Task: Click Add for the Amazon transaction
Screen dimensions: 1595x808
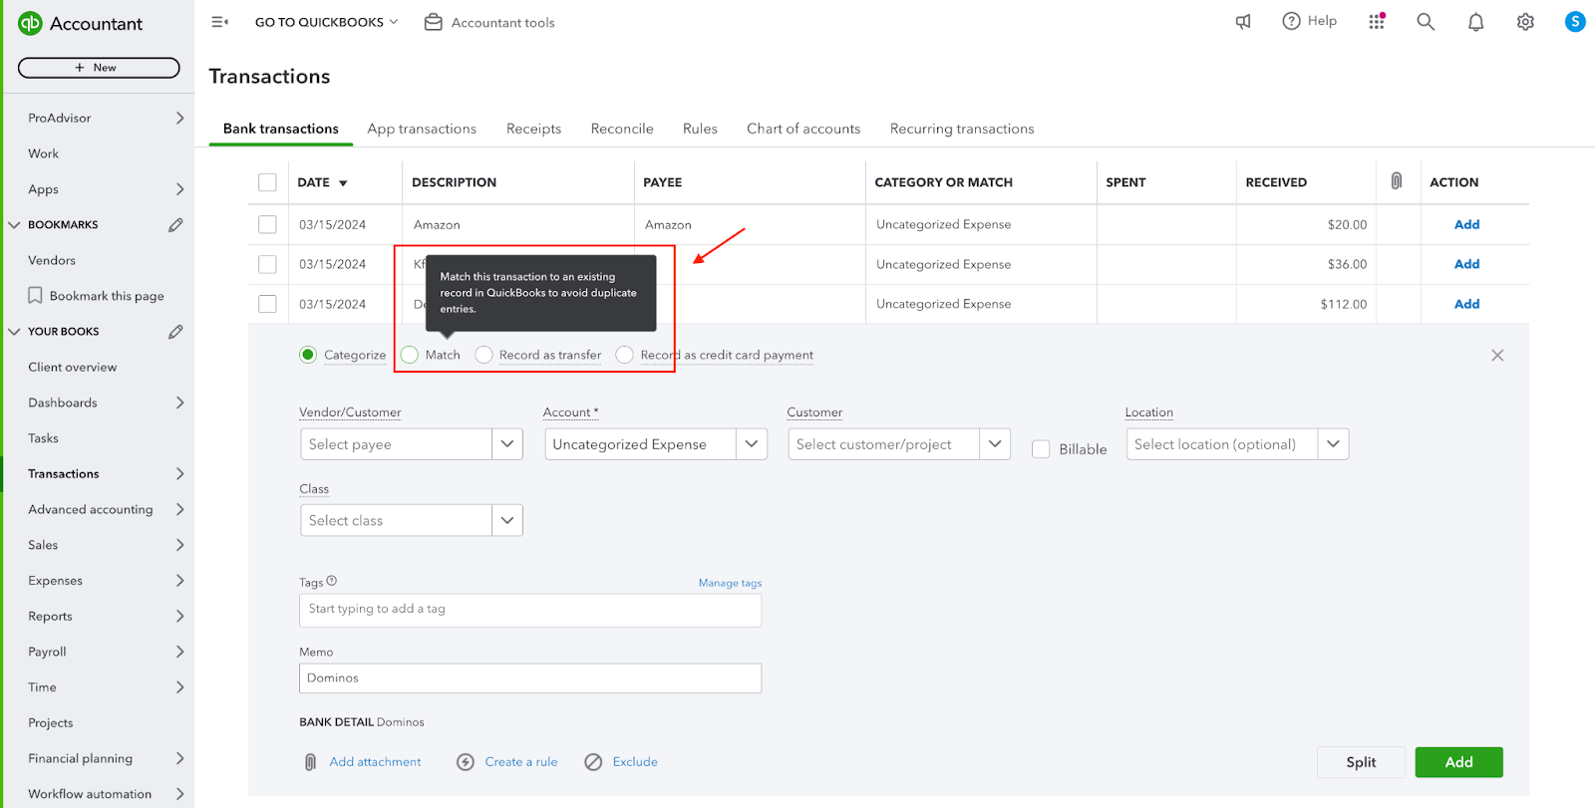Action: point(1466,224)
